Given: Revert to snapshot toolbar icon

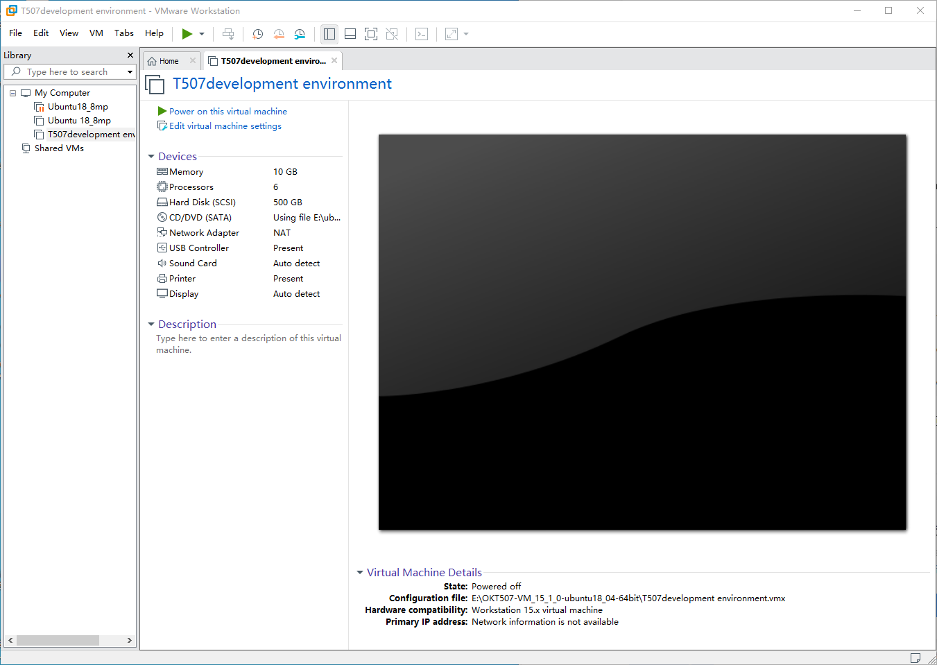Looking at the screenshot, I should 279,33.
